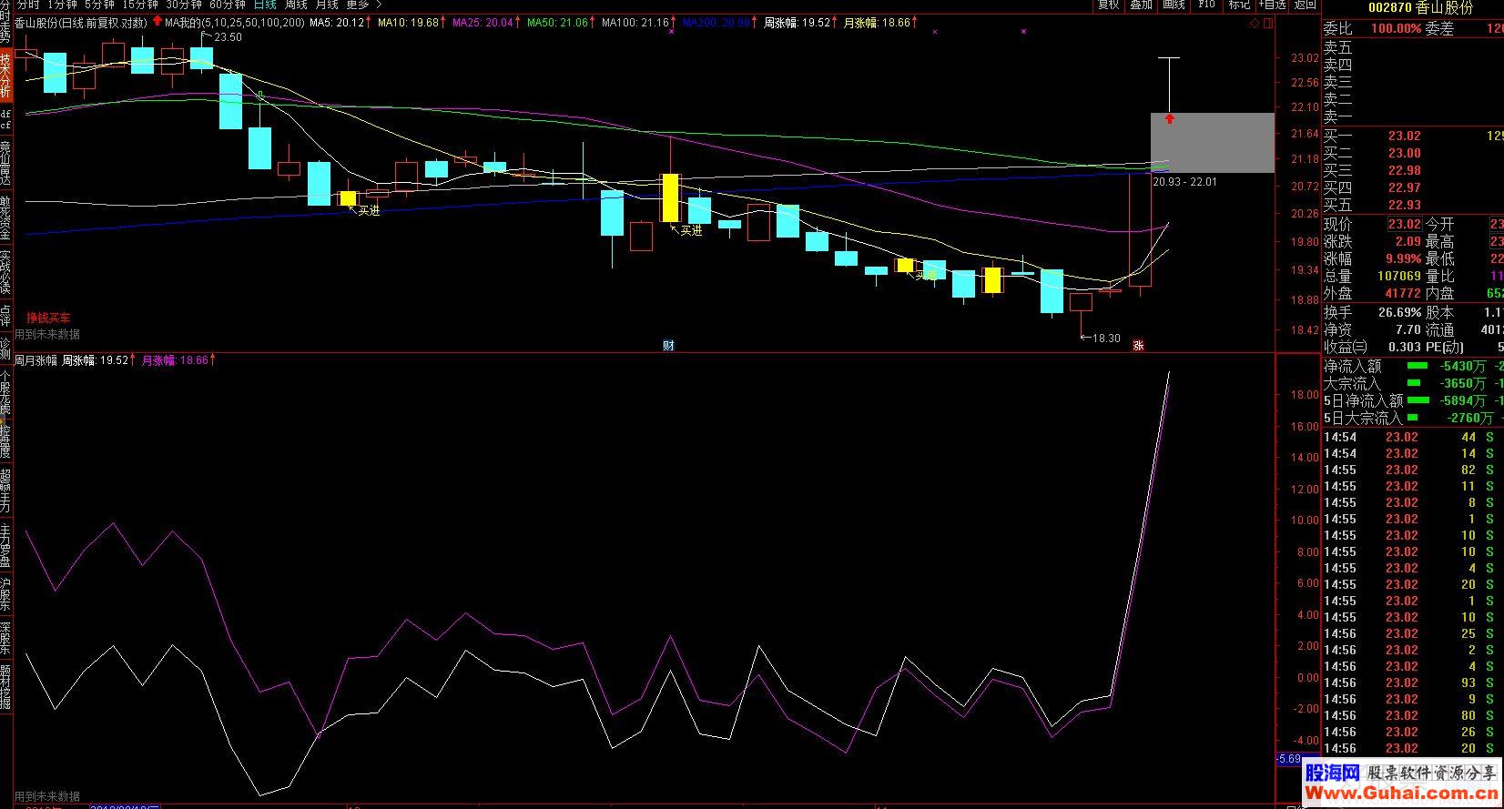Open the 个股龙虎 sidebar tab

tap(5, 392)
